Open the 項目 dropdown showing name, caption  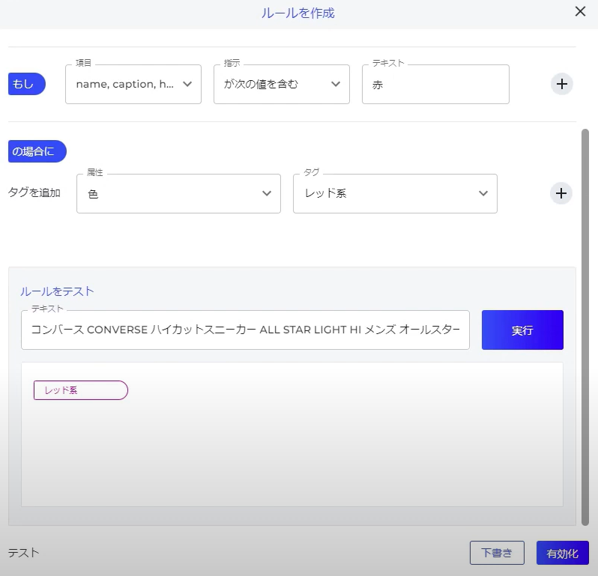click(x=133, y=84)
